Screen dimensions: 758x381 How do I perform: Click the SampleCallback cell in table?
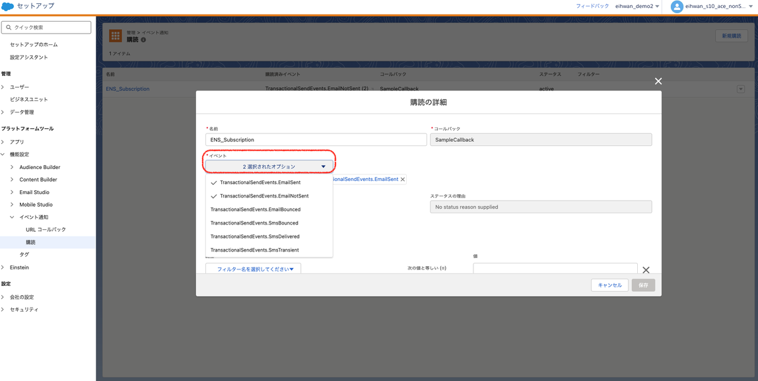point(399,89)
